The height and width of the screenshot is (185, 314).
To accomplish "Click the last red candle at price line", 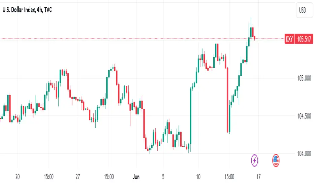I will [x=255, y=38].
